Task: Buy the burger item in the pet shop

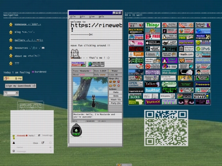Action: (x=111, y=82)
